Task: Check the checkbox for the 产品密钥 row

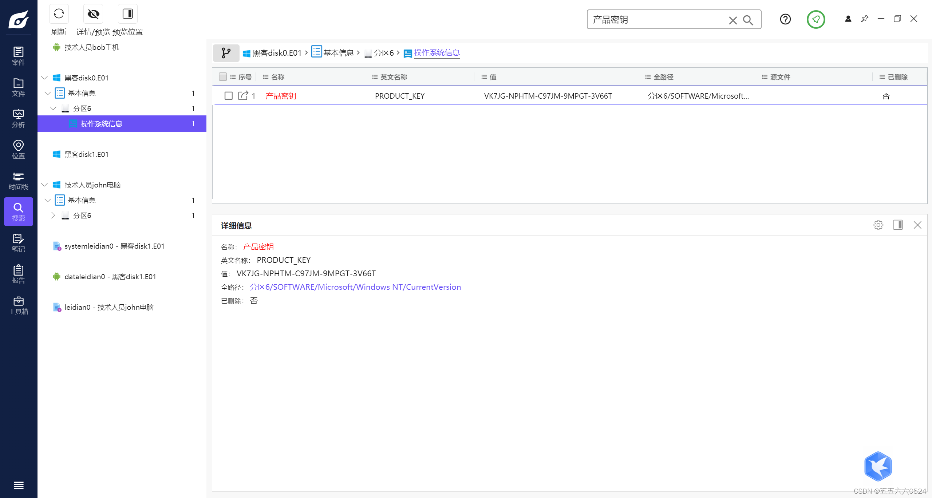Action: point(229,96)
